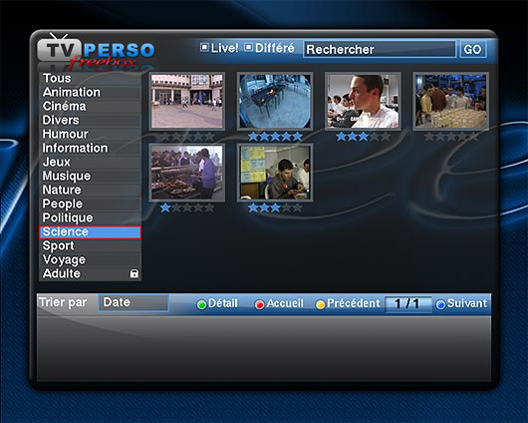
Task: Open the TV Perso Freebox logo
Action: tap(96, 51)
